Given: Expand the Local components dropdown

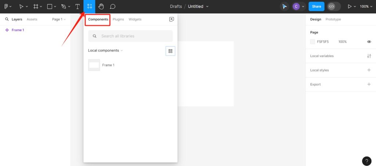Looking at the screenshot, I should tap(105, 50).
